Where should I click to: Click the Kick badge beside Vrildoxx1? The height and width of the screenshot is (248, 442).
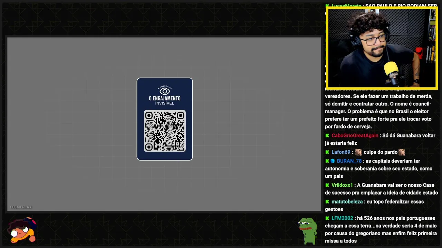pyautogui.click(x=327, y=185)
